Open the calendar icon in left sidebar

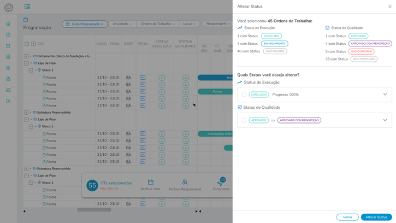(x=8, y=46)
